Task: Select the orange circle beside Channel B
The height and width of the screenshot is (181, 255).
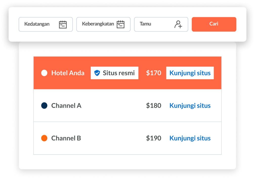Action: pos(44,138)
